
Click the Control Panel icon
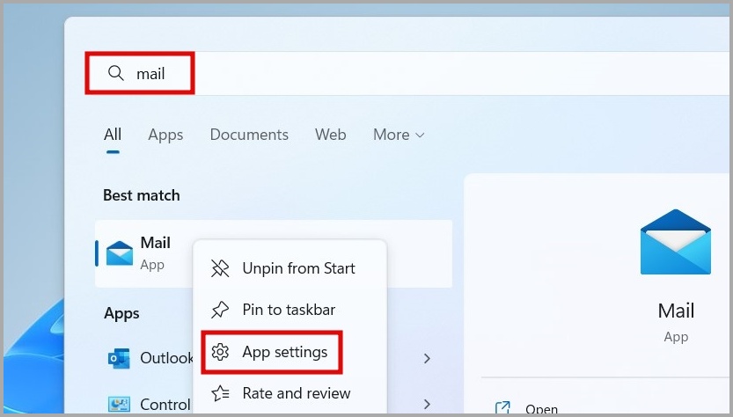point(119,405)
